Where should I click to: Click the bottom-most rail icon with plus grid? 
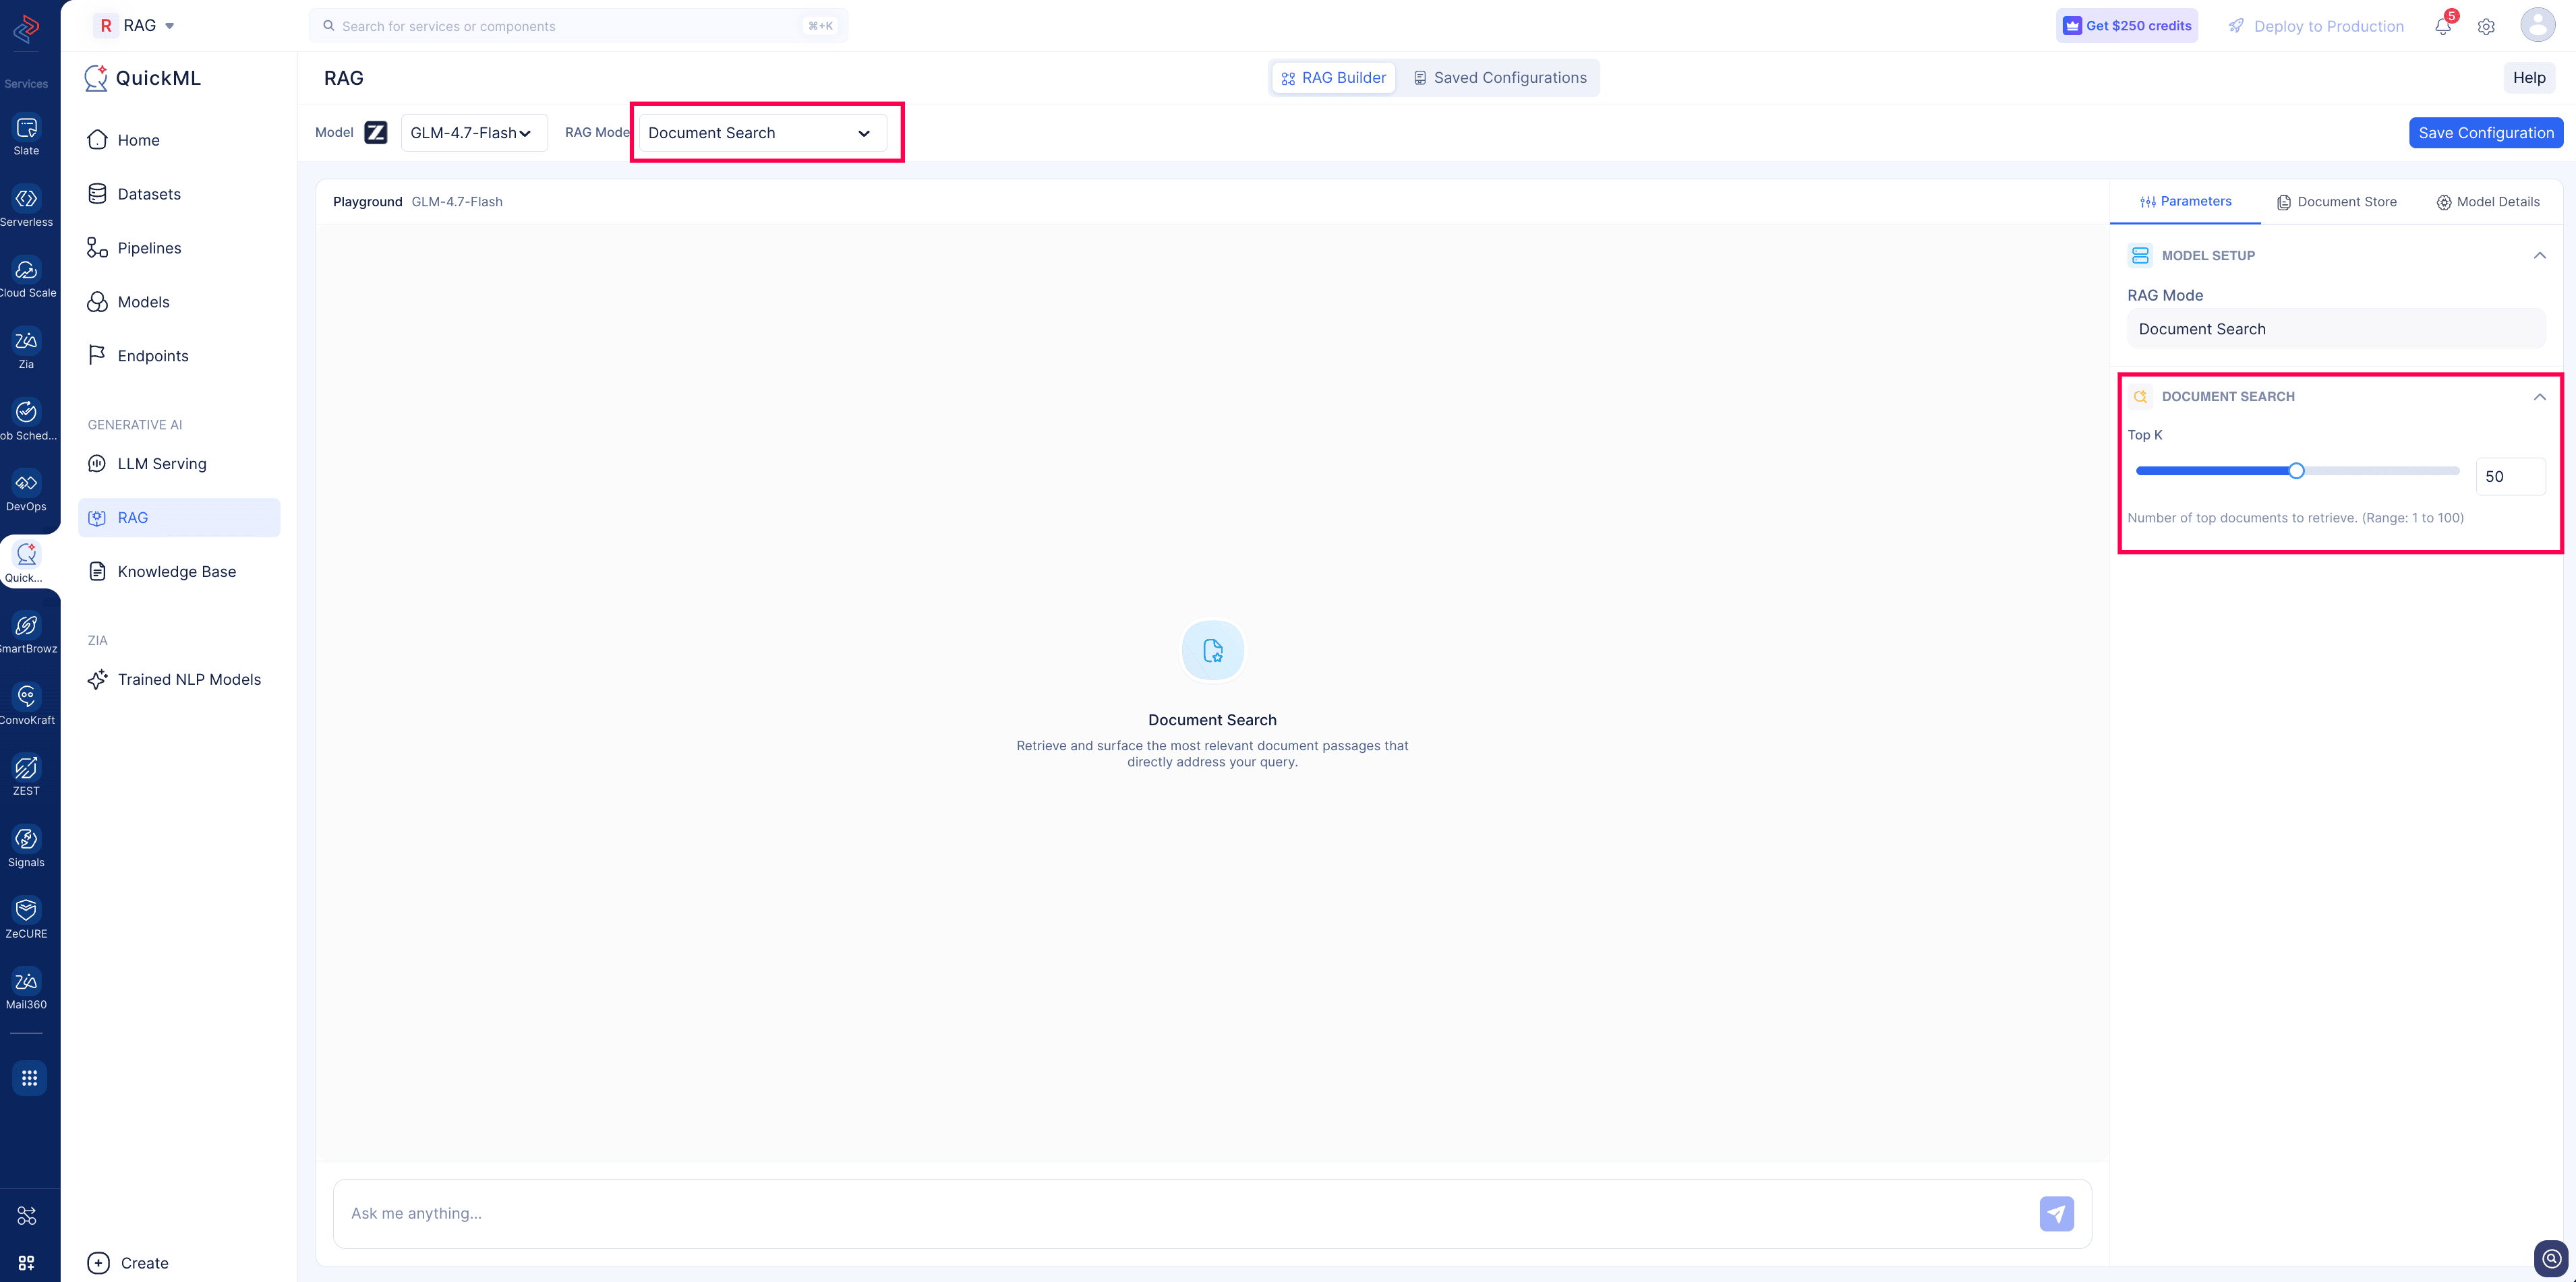[x=27, y=1263]
